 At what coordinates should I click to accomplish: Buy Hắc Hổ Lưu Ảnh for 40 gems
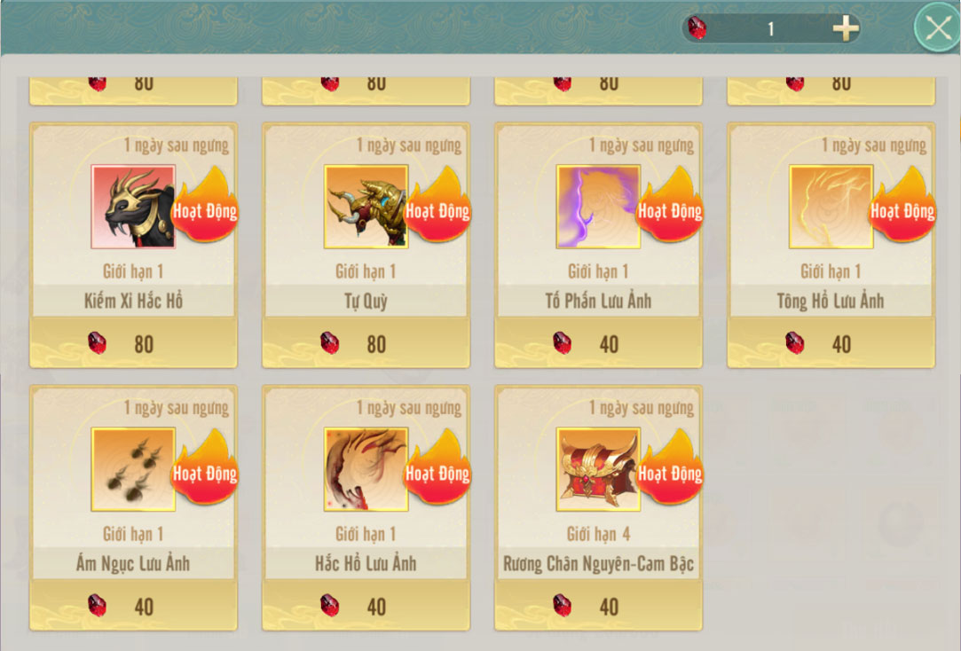pos(366,606)
